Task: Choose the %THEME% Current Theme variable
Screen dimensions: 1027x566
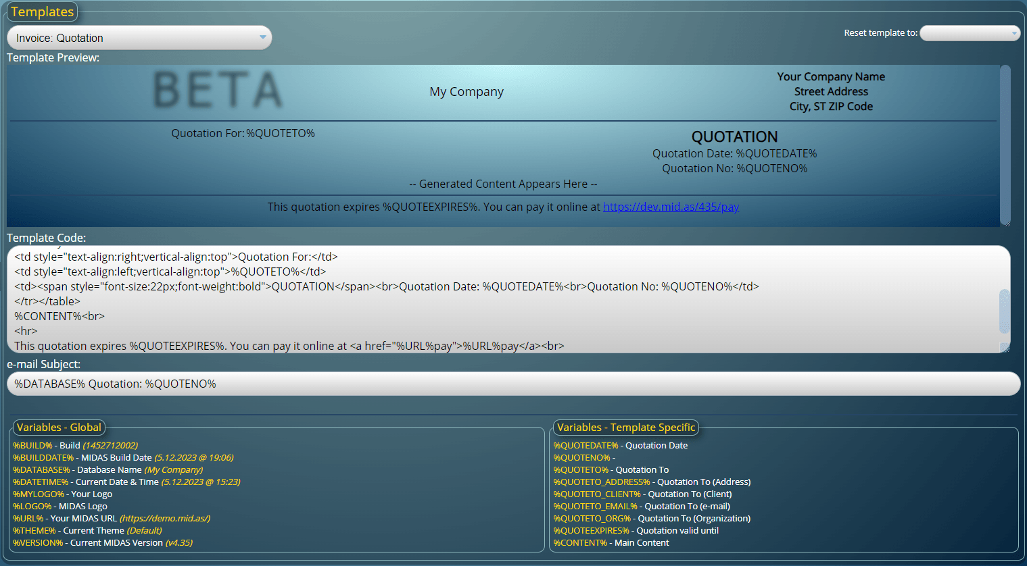Action: (x=34, y=531)
